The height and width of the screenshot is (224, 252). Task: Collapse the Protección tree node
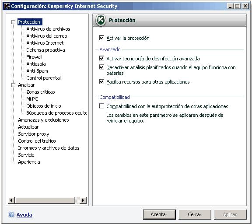pos(13,22)
